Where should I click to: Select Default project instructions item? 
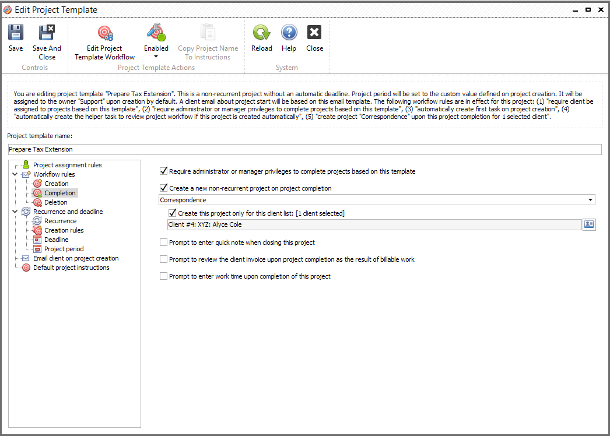click(x=71, y=268)
